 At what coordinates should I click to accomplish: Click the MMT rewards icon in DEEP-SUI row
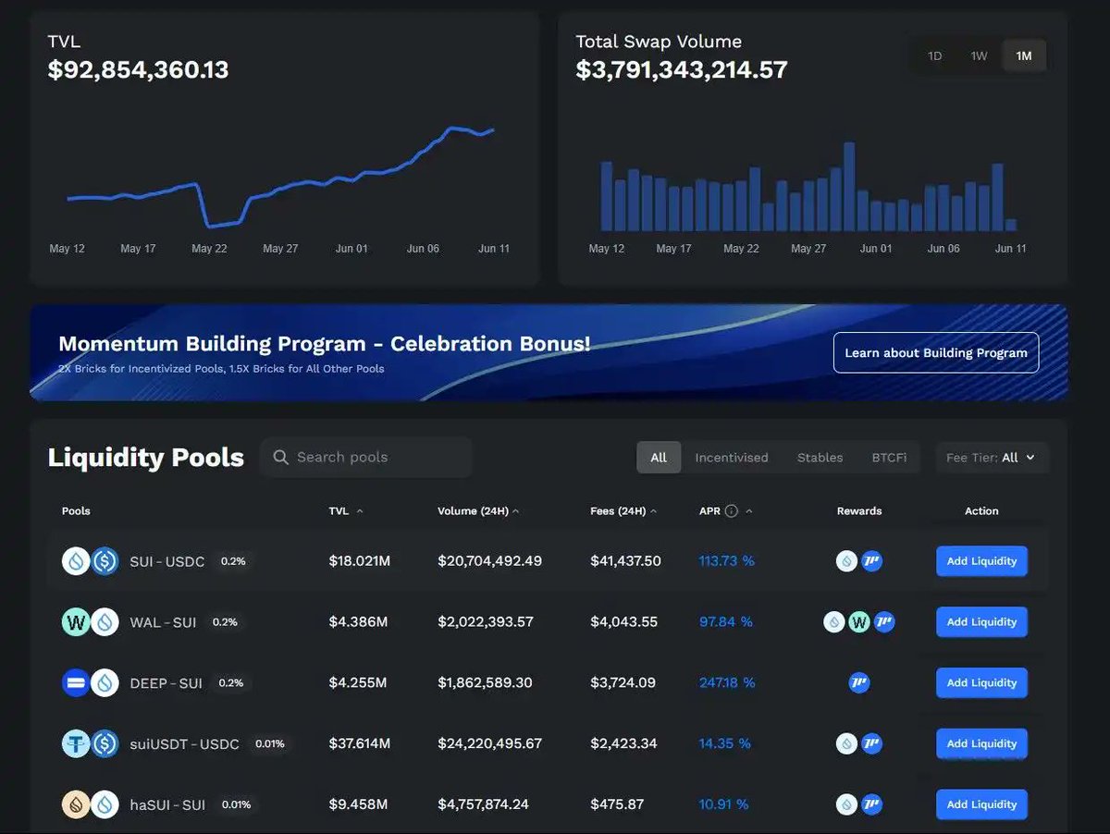pyautogui.click(x=859, y=682)
